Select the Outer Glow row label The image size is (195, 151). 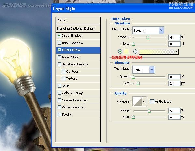(x=71, y=50)
